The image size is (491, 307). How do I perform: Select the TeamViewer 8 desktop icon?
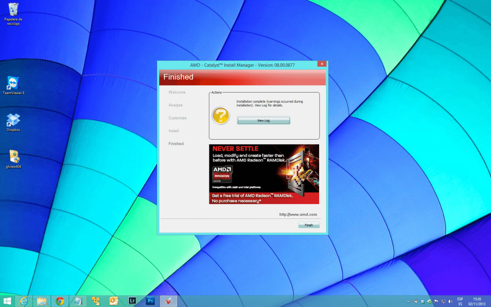(14, 85)
